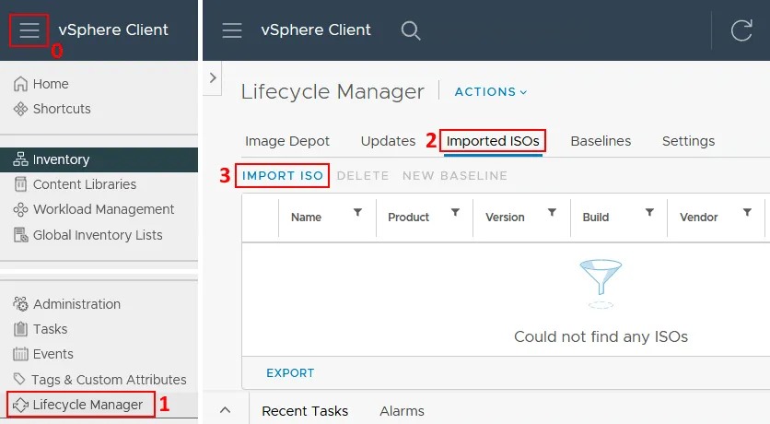770x424 pixels.
Task: Expand the ACTIONS dropdown
Action: point(491,92)
